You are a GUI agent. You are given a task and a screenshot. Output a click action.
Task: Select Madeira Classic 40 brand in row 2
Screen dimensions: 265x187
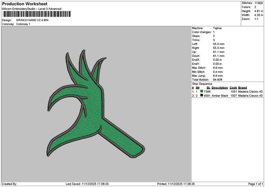pyautogui.click(x=251, y=95)
